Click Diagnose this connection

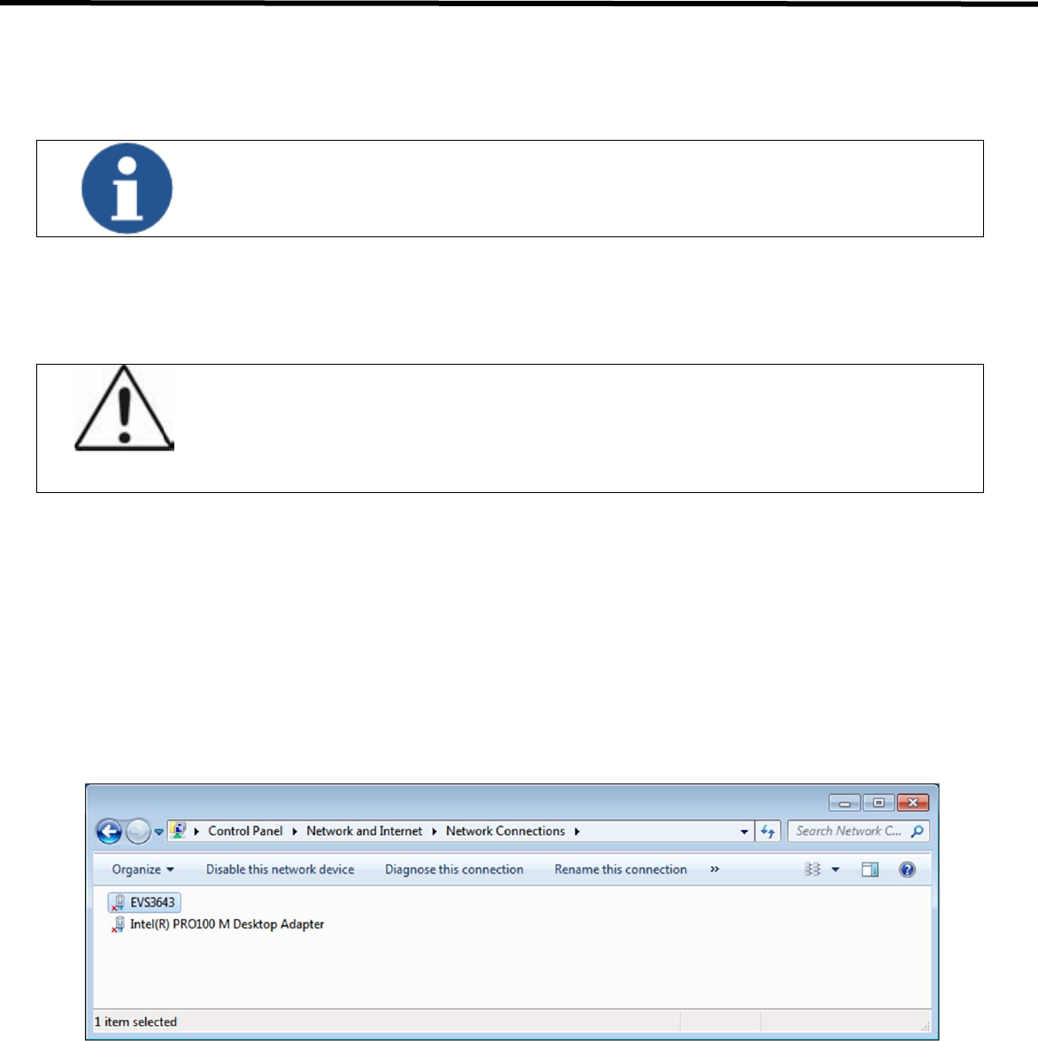tap(454, 869)
